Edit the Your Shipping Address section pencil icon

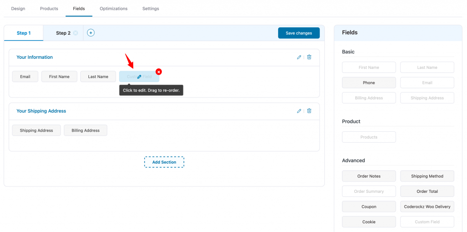tap(299, 111)
